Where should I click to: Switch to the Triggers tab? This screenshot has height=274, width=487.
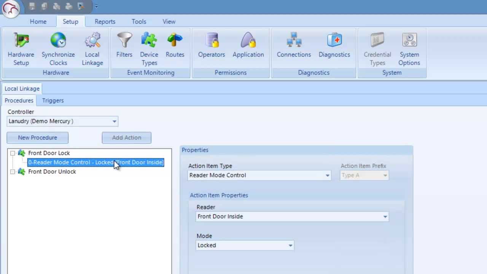[x=53, y=100]
